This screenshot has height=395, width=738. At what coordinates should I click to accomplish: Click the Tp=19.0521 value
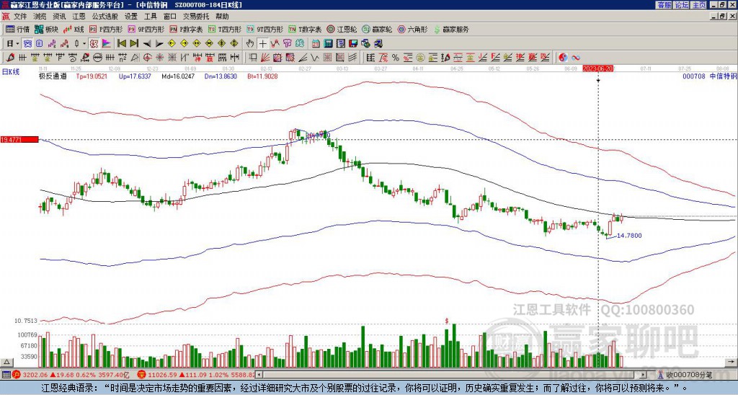click(92, 76)
